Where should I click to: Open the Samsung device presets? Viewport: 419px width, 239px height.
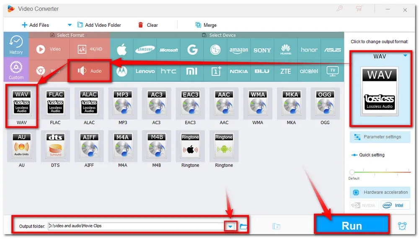click(145, 49)
